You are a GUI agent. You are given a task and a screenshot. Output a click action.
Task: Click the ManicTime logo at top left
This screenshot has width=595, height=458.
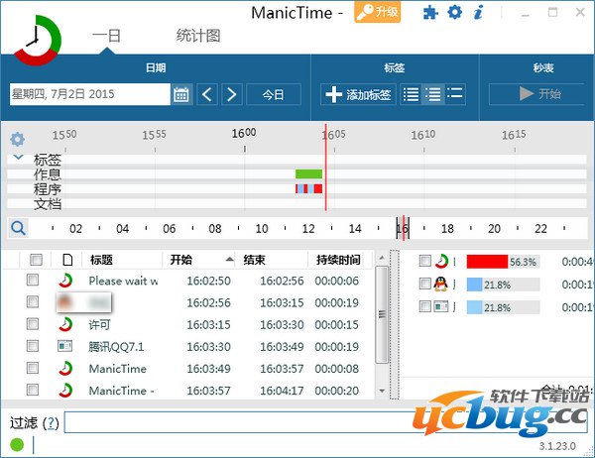(37, 40)
